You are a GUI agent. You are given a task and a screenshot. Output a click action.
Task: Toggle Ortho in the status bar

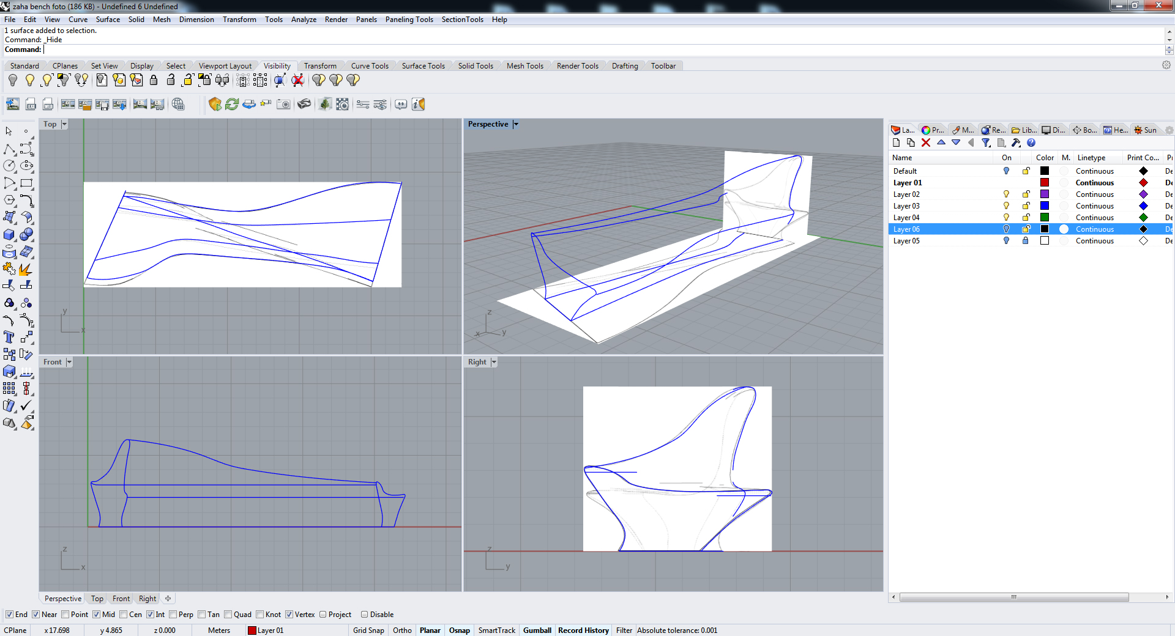point(402,630)
